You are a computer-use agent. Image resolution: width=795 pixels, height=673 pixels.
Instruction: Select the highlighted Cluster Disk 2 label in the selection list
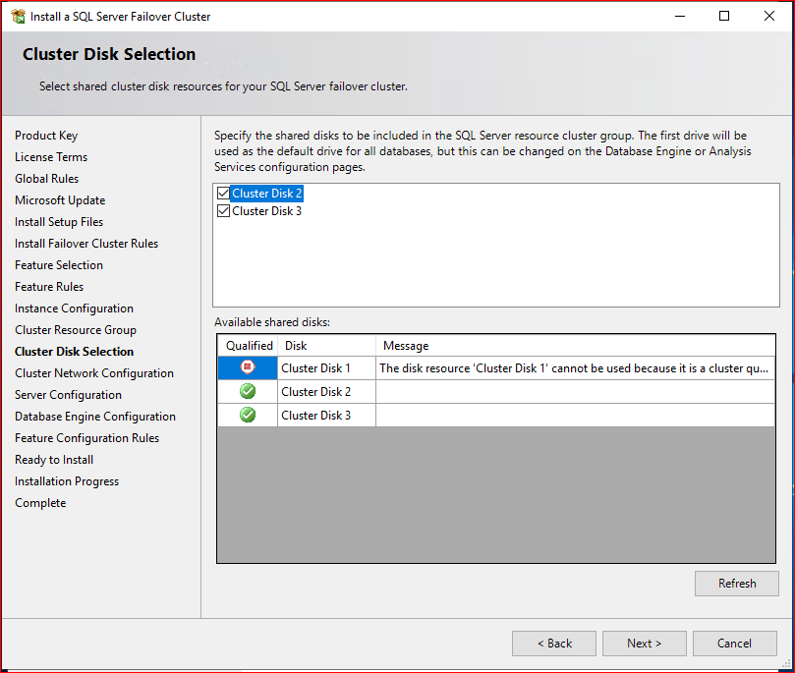tap(266, 194)
